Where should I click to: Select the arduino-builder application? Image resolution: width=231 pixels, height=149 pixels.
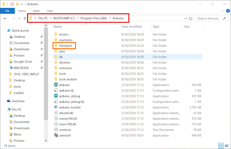(x=127, y=107)
